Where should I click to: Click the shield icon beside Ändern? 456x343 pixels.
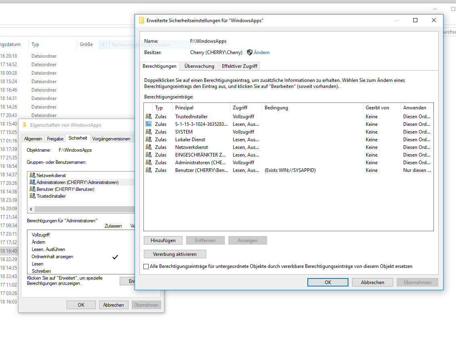249,52
